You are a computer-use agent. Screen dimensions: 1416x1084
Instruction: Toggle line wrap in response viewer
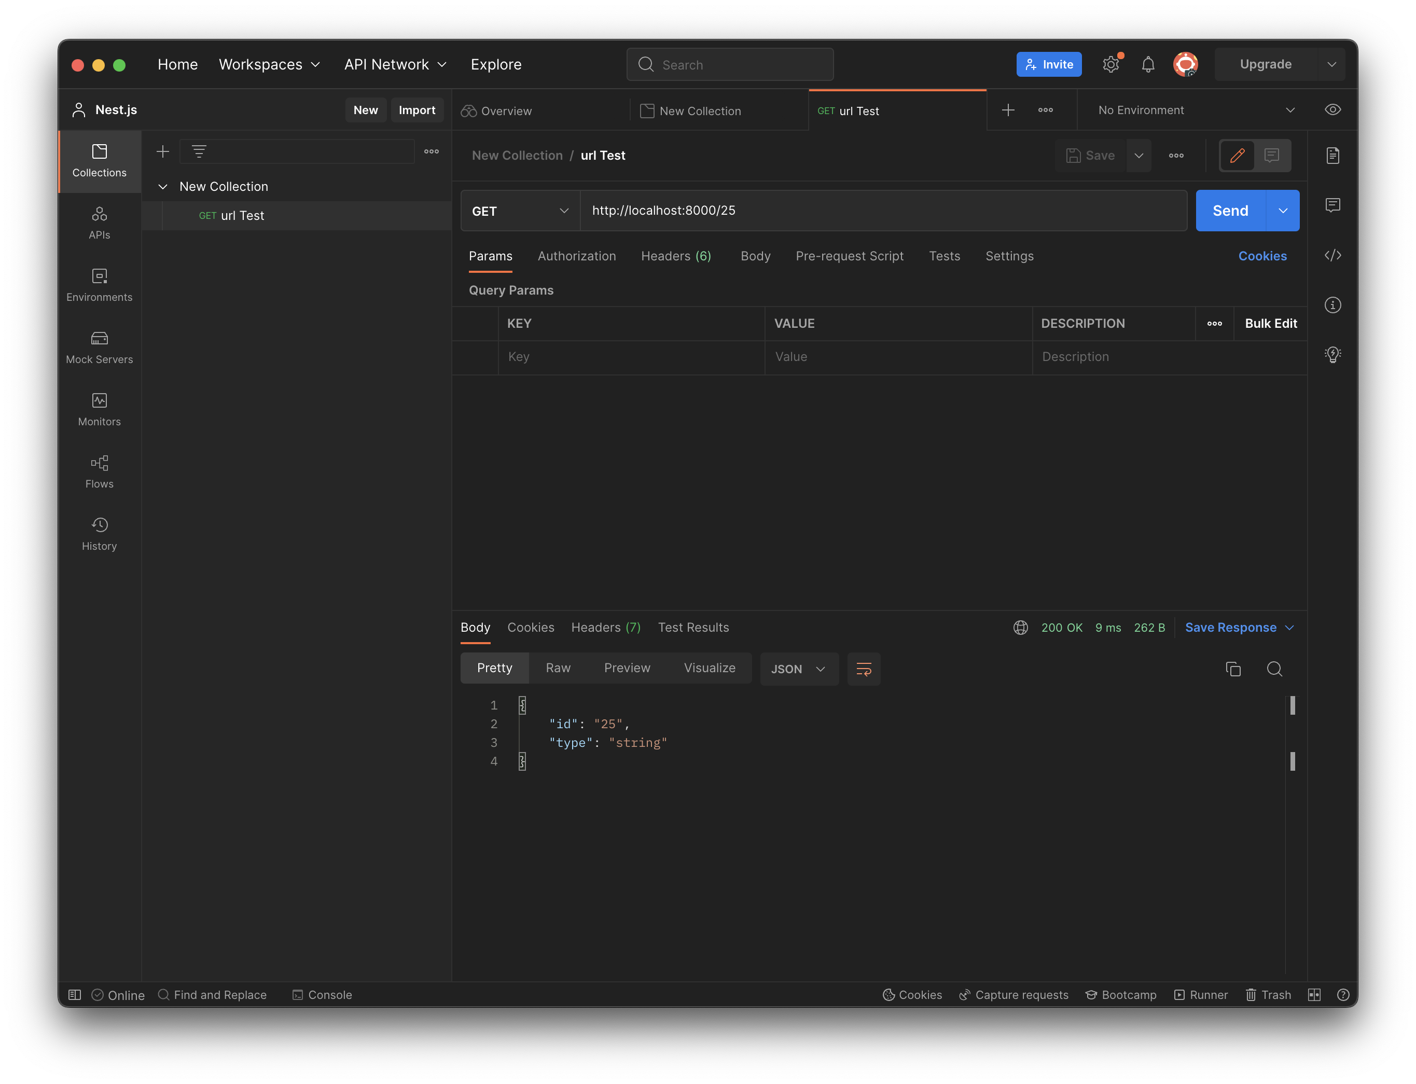click(863, 669)
